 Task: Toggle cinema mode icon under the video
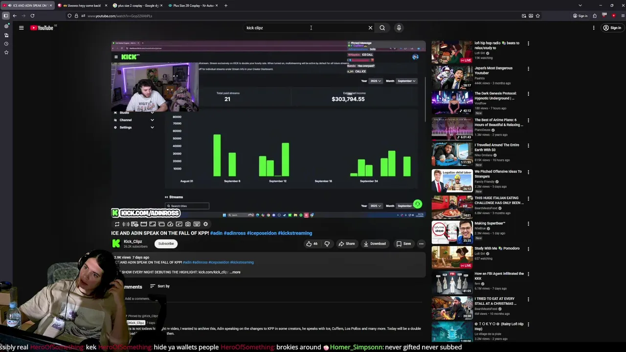144,224
